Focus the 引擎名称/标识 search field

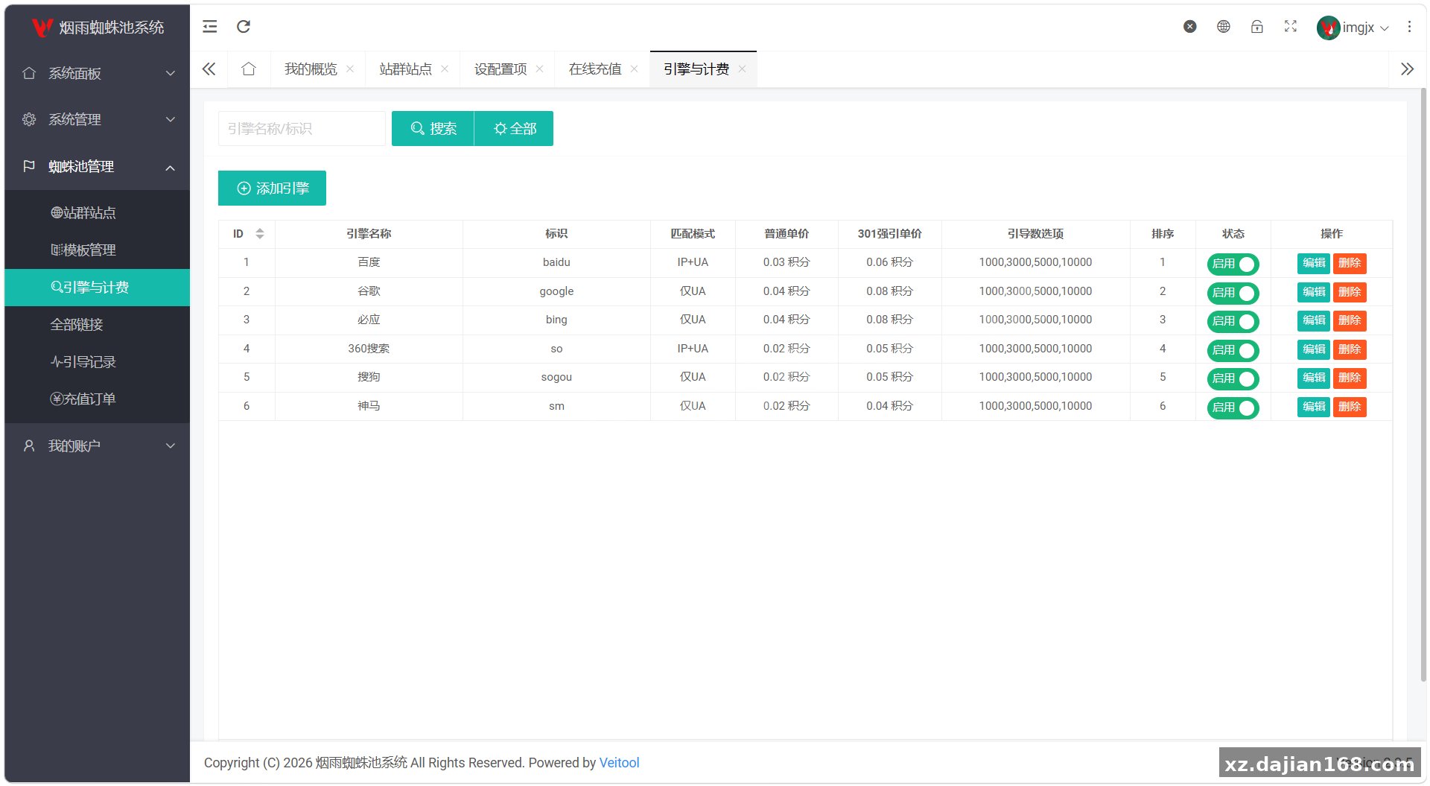302,129
